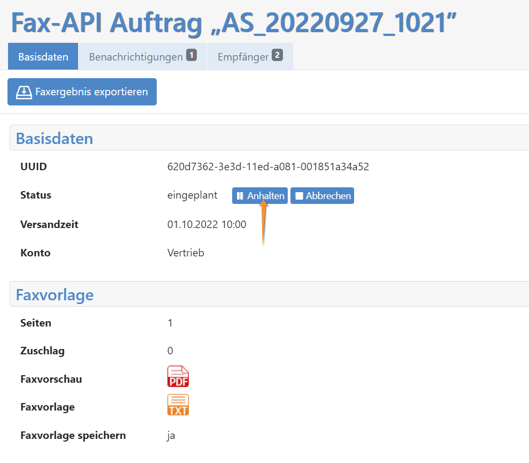Click the Zuschlag label
Viewport: 529px width, 463px height.
click(x=42, y=351)
